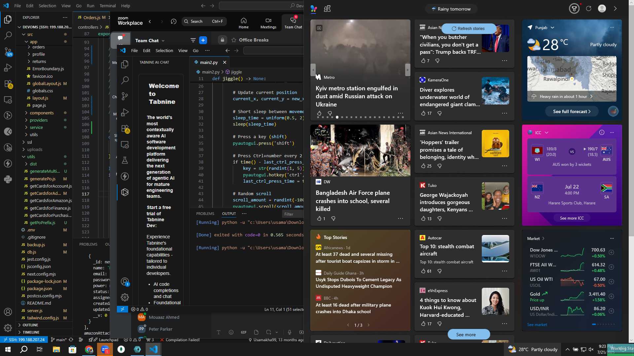Open File Explorer from the Windows taskbar
Viewport: 634px width, 356px height.
[56, 349]
